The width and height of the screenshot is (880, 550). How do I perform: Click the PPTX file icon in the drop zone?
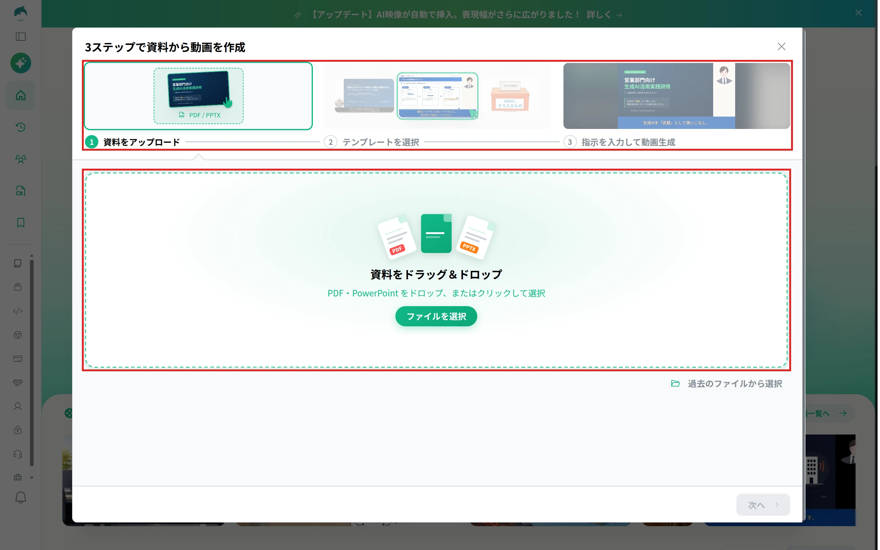click(x=476, y=237)
